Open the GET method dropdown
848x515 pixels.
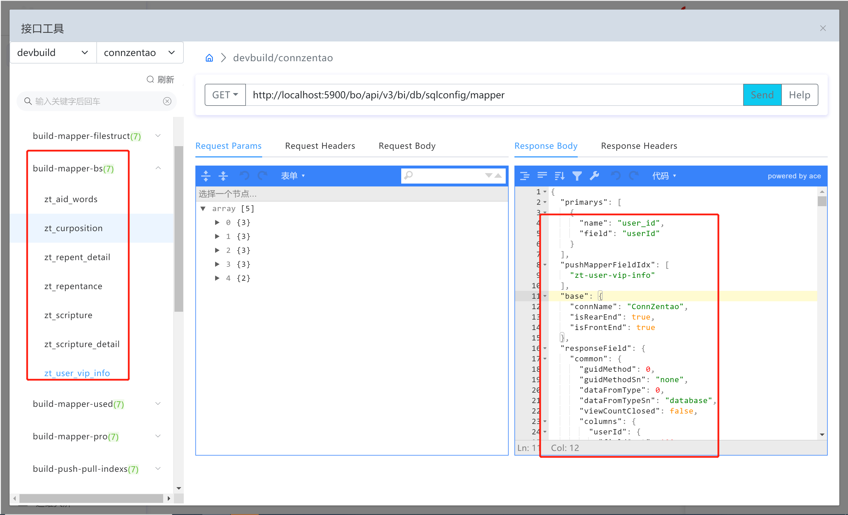click(x=225, y=95)
